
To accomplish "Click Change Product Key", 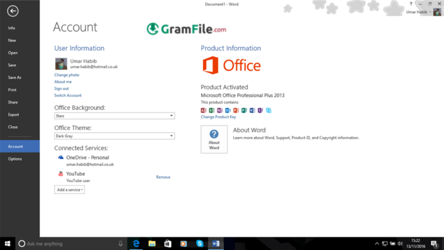I will click(218, 117).
